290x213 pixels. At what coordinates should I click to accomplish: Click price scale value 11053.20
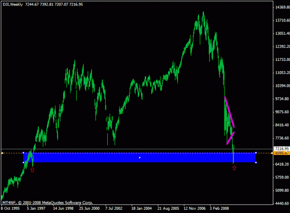click(283, 73)
